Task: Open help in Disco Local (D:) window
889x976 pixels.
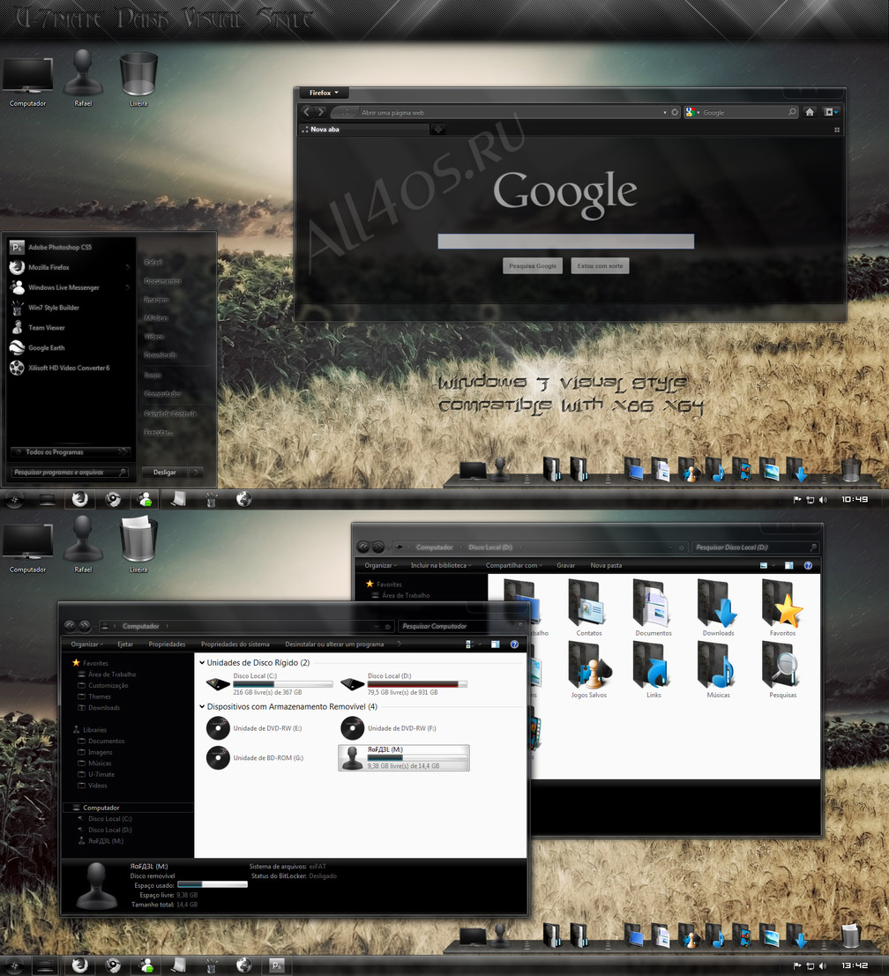Action: pyautogui.click(x=808, y=565)
